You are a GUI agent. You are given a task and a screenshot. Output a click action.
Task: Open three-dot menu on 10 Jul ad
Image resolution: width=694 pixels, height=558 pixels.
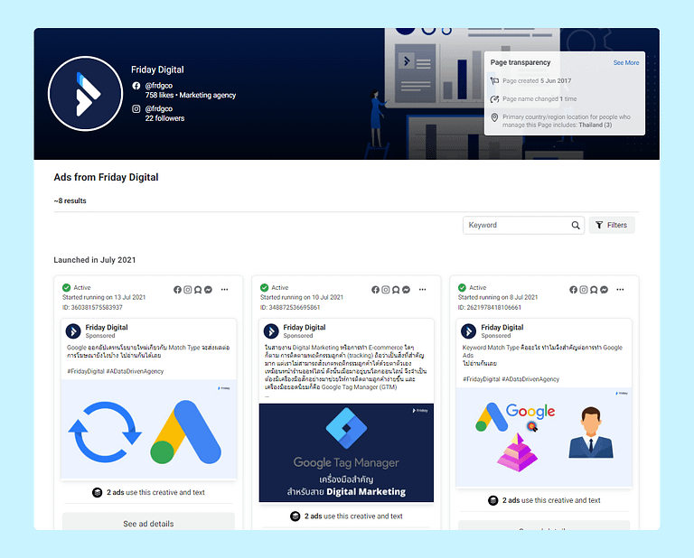422,290
